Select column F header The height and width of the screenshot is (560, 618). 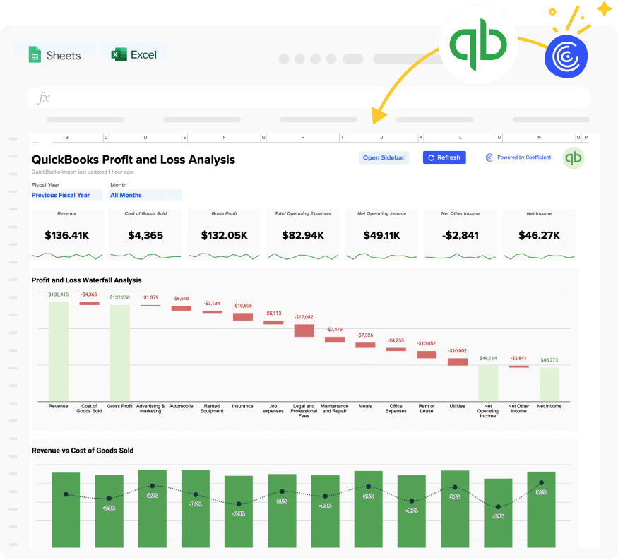pyautogui.click(x=225, y=138)
